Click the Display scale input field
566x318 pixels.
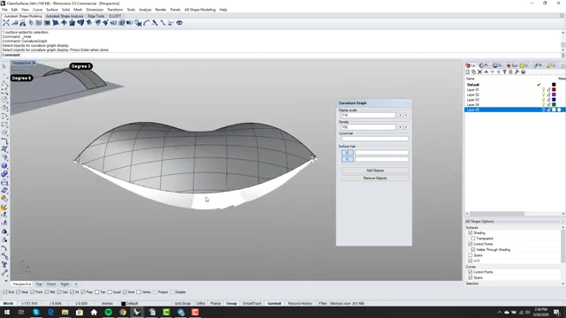point(368,115)
